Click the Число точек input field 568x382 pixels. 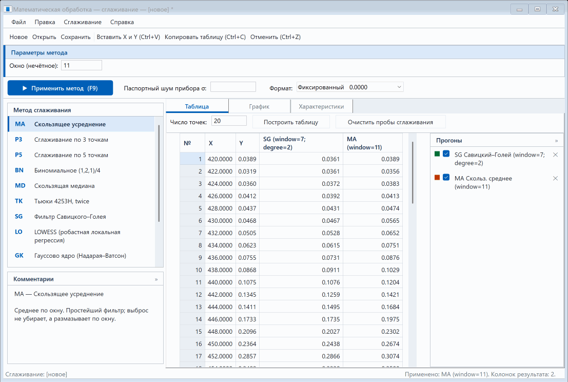(229, 121)
